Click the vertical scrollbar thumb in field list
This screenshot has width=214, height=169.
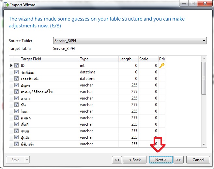tap(204, 78)
